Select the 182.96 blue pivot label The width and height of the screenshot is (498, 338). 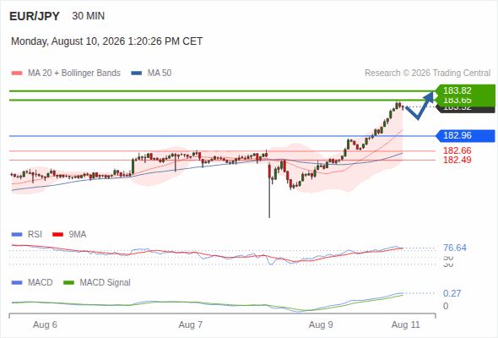(x=465, y=136)
